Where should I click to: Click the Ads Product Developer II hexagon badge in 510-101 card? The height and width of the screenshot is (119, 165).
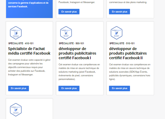click(117, 33)
